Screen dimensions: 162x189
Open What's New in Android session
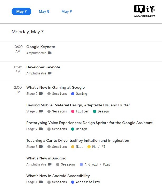[x=46, y=158]
